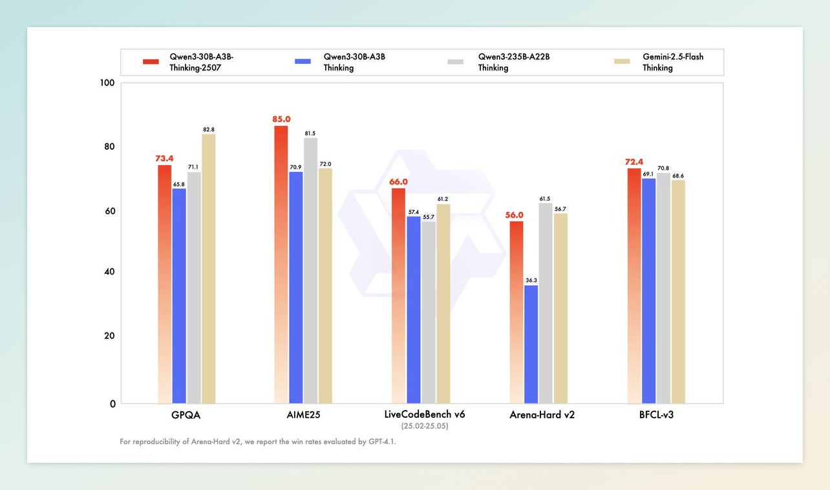Click the red BFCL-v3 bar
The image size is (830, 490).
tap(634, 286)
